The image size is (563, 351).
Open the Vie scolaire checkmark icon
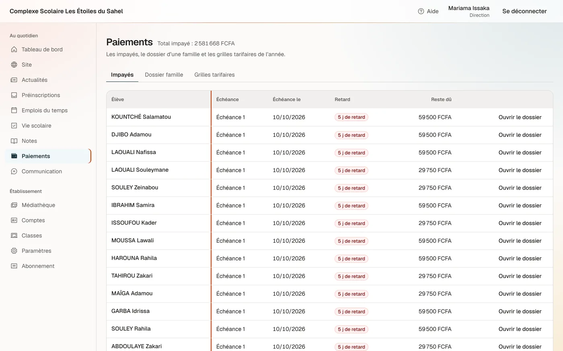14,126
